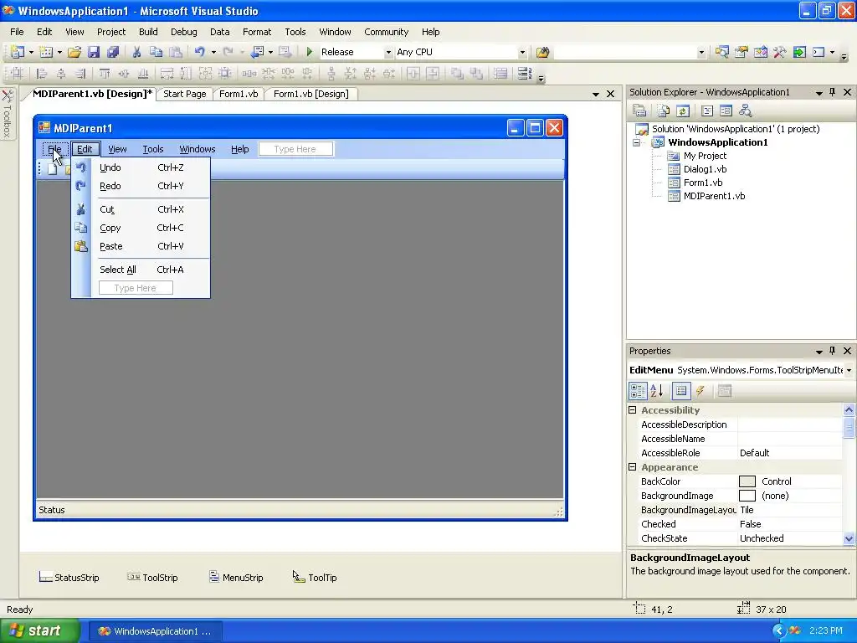
Task: Open the Any CPU platform dropdown
Action: click(522, 53)
